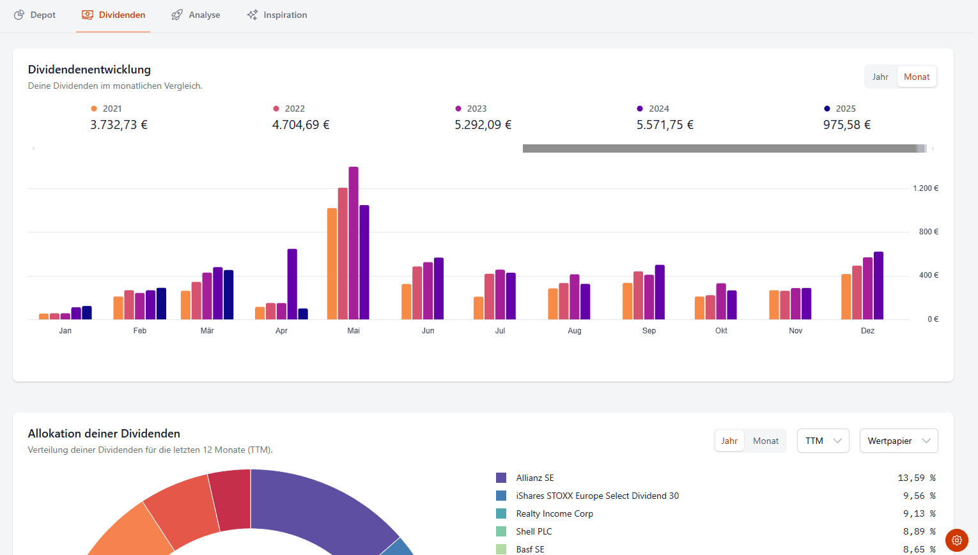This screenshot has width=978, height=555.
Task: Click the Mai month axis label
Action: point(353,331)
